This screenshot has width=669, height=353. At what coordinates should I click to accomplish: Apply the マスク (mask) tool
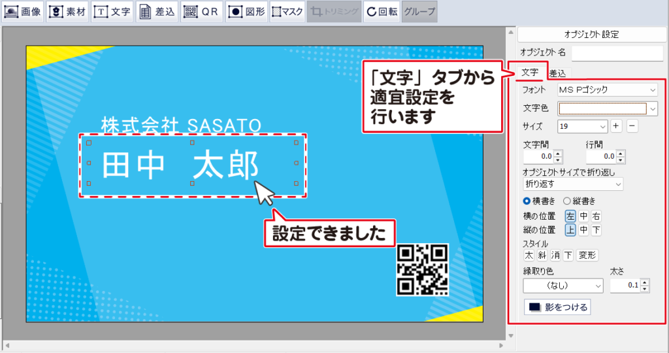pos(287,12)
